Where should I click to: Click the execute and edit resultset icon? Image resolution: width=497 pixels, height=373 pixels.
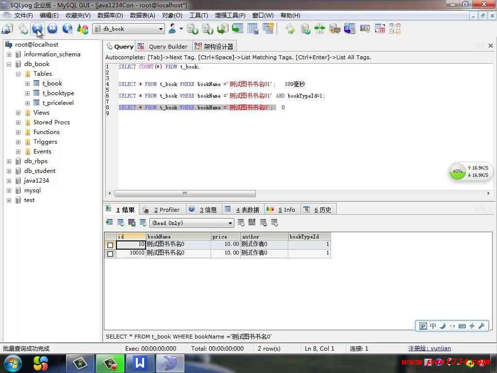(67, 29)
